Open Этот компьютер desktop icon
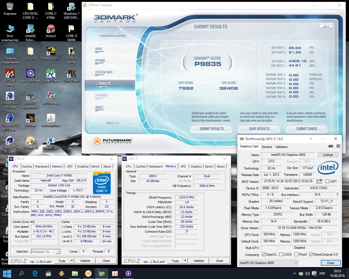Screen dimensions: 349x279 [10, 33]
